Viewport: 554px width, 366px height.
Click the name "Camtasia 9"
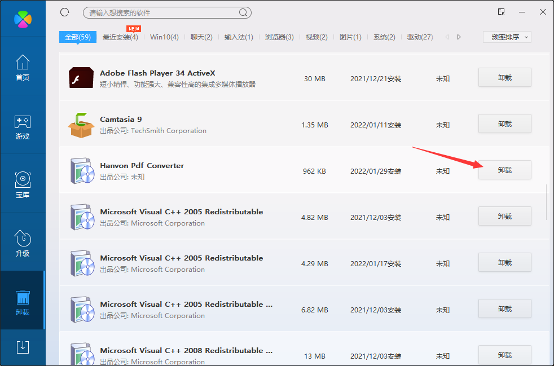click(x=121, y=120)
